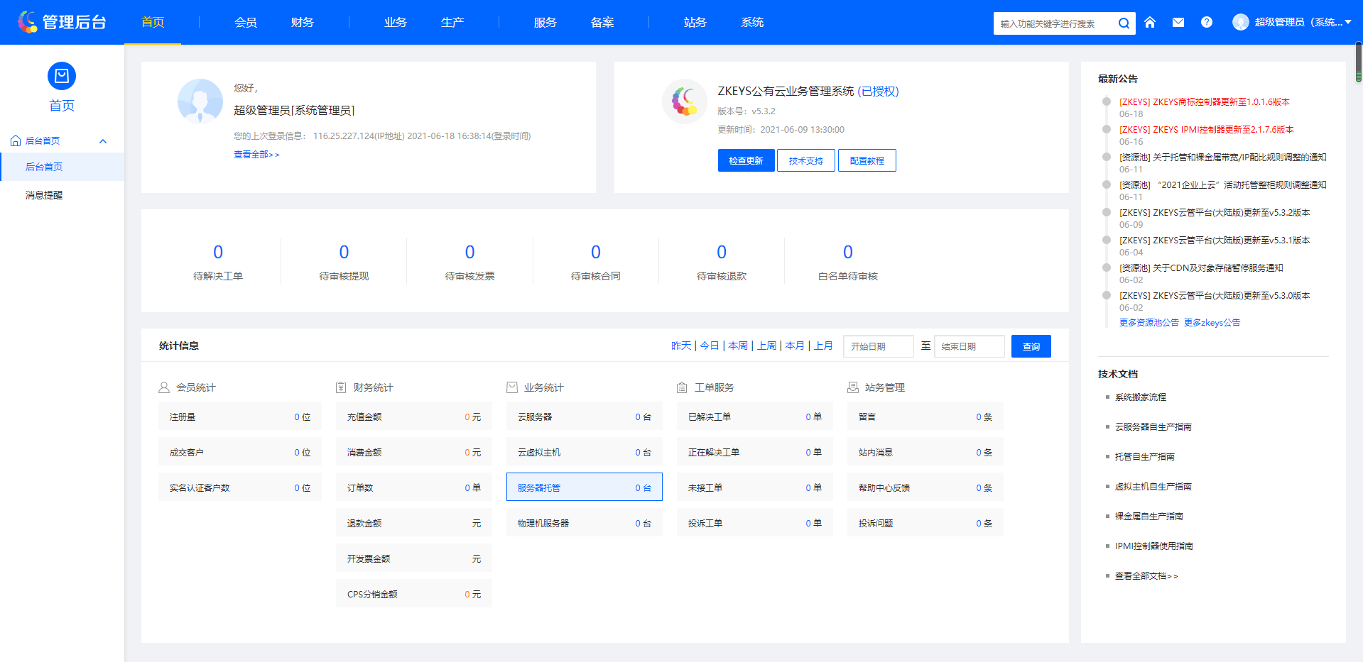Select 后台首页 in the sidebar
The height and width of the screenshot is (662, 1363).
click(62, 167)
